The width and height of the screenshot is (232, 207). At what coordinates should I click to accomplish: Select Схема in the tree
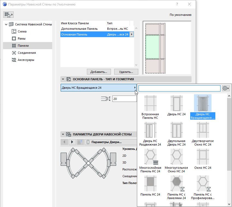coord(22,31)
